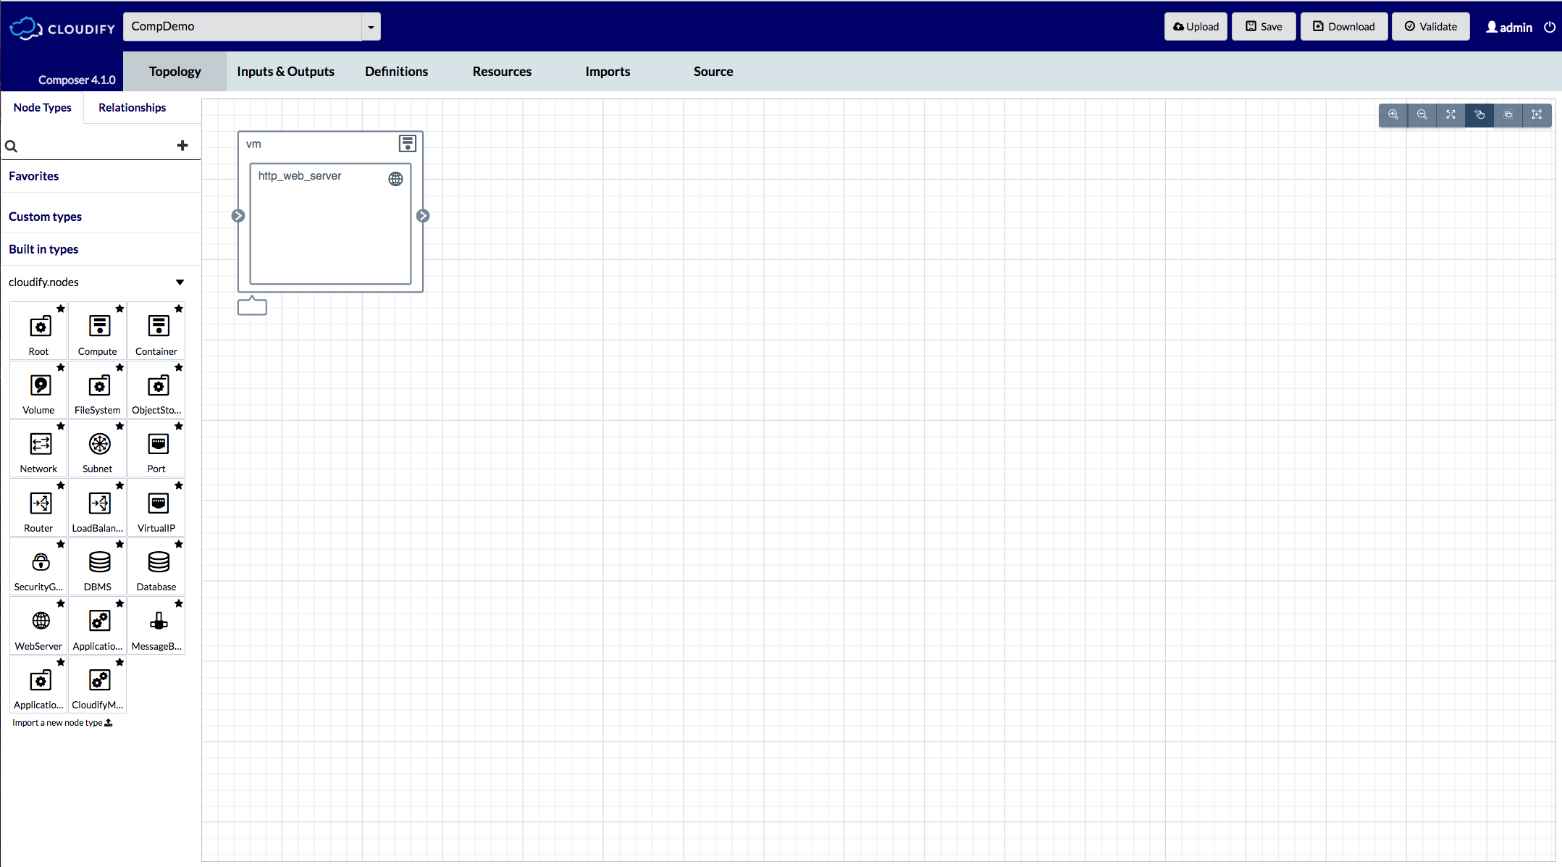The width and height of the screenshot is (1562, 867).
Task: Switch to the Topology tab
Action: click(x=175, y=71)
